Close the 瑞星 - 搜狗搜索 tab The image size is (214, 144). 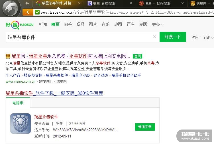pyautogui.click(x=182, y=3)
